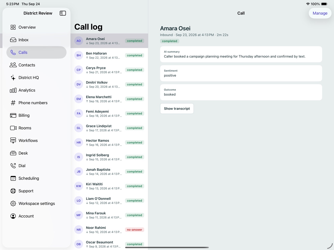Screen dimensions: 334x250
Task: Show the call transcript
Action: pyautogui.click(x=177, y=108)
